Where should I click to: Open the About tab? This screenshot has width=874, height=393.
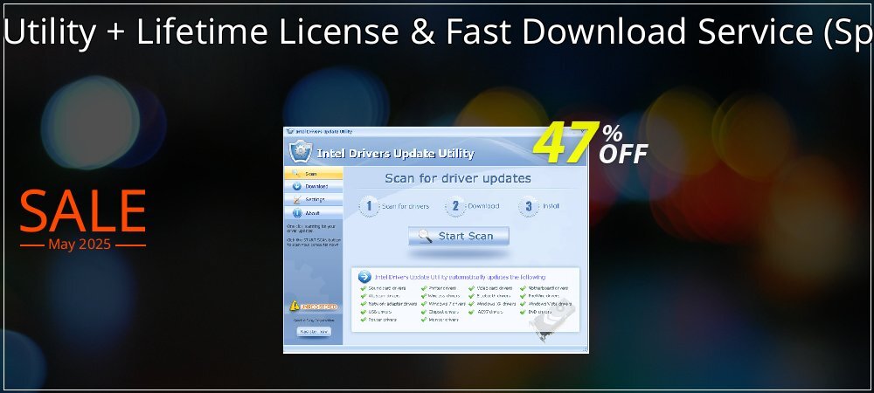coord(313,213)
